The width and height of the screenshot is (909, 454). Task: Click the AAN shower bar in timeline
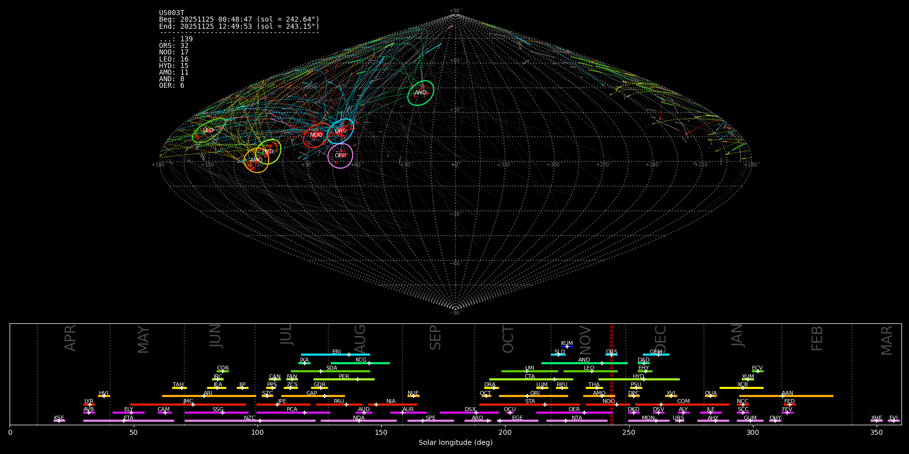pyautogui.click(x=786, y=396)
